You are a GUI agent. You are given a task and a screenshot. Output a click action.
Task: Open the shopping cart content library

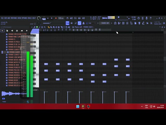pos(151,23)
